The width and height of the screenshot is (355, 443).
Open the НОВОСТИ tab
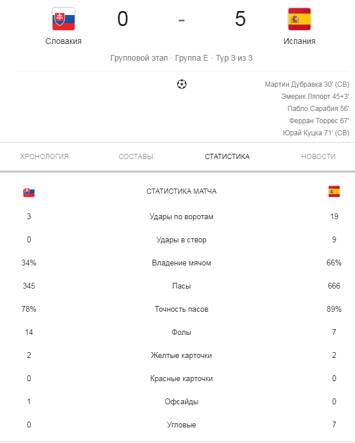pyautogui.click(x=319, y=157)
